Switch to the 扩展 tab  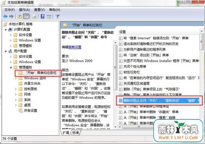[x=66, y=132]
